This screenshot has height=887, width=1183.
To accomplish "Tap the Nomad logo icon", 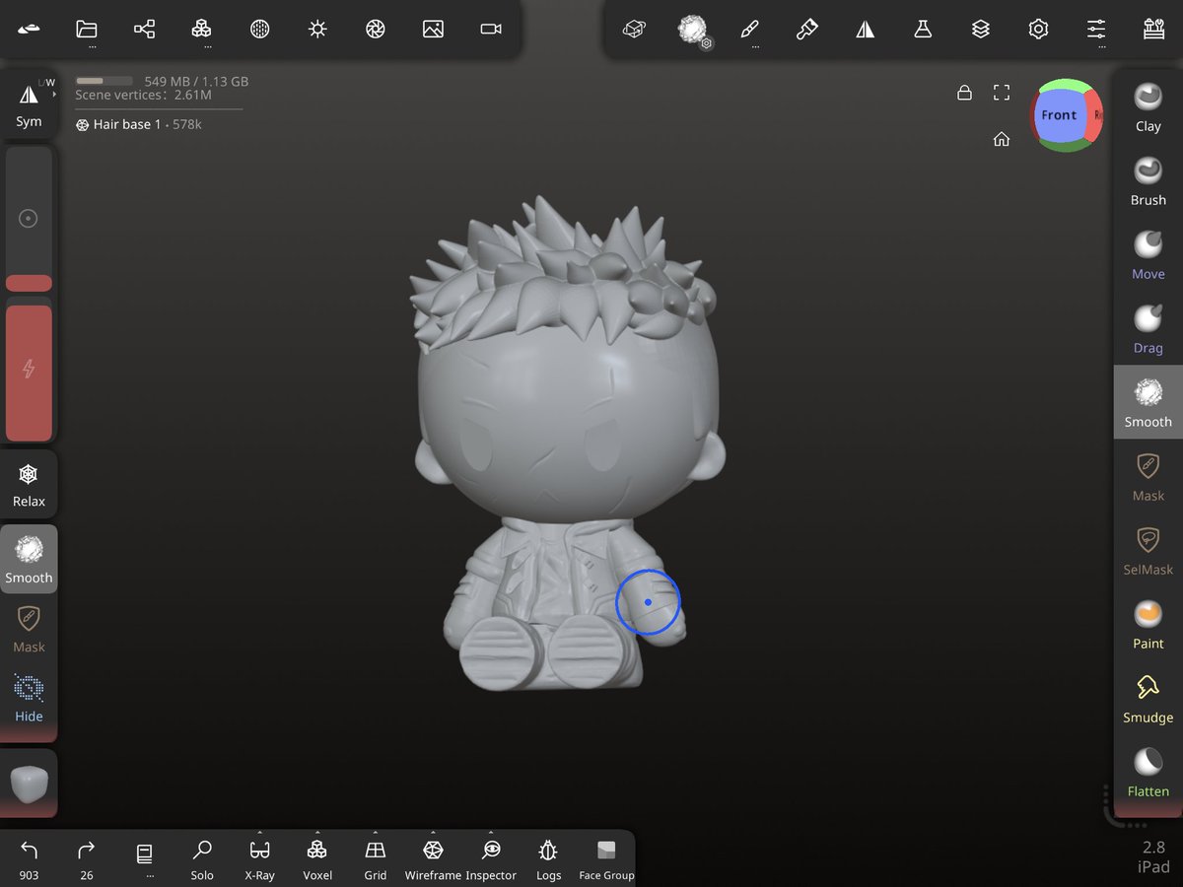I will click(x=29, y=30).
